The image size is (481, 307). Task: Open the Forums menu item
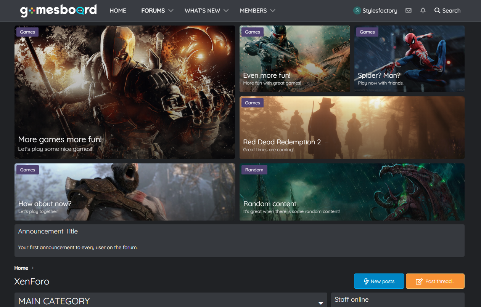(x=153, y=11)
